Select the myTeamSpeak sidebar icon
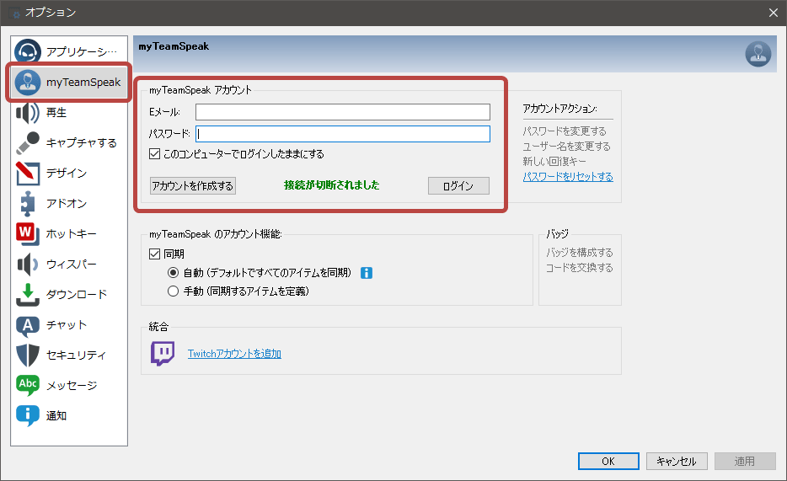 pos(28,83)
